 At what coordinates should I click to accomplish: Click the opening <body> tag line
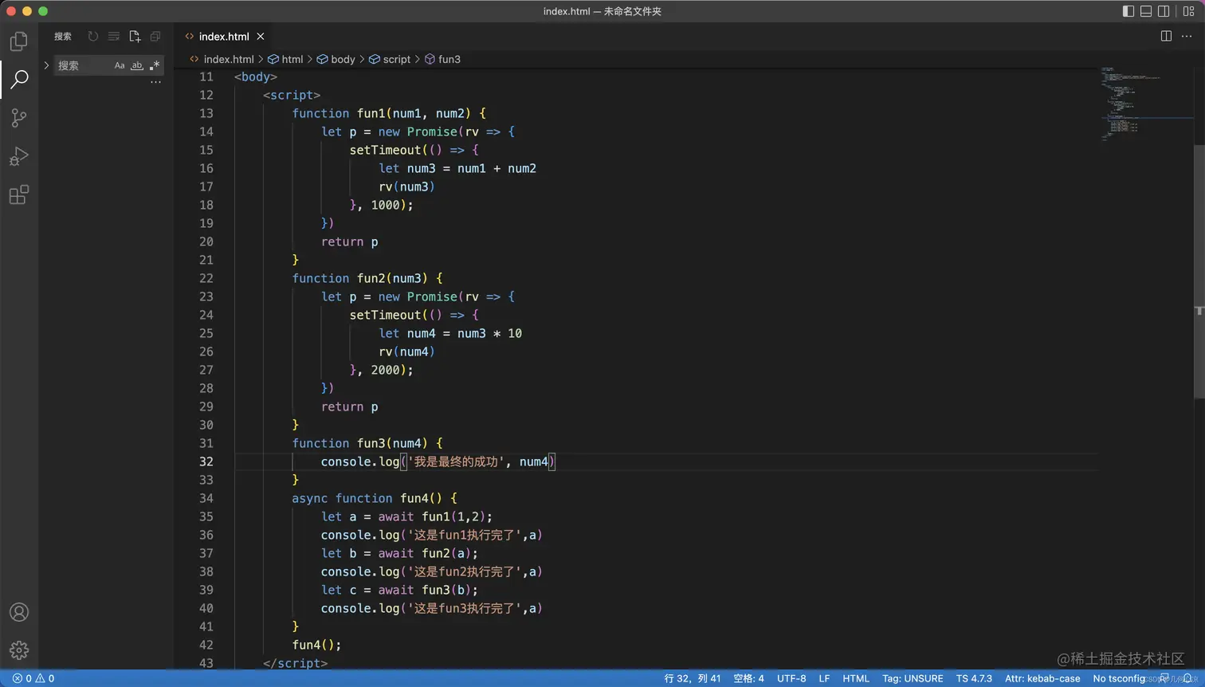pyautogui.click(x=256, y=77)
